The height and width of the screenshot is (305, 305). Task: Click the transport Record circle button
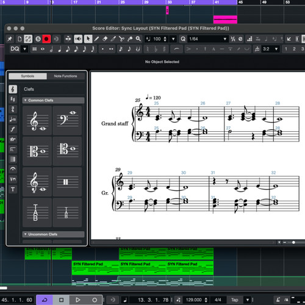tap(95, 300)
